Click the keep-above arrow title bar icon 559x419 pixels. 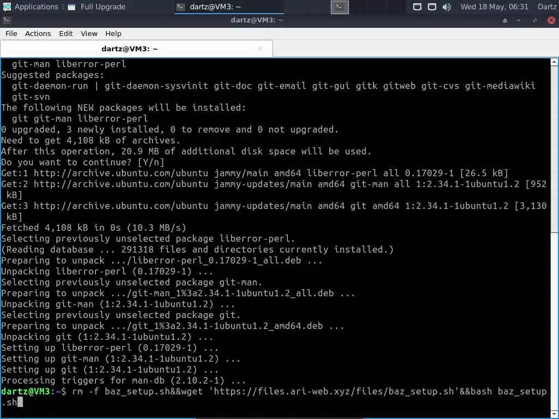(x=505, y=20)
